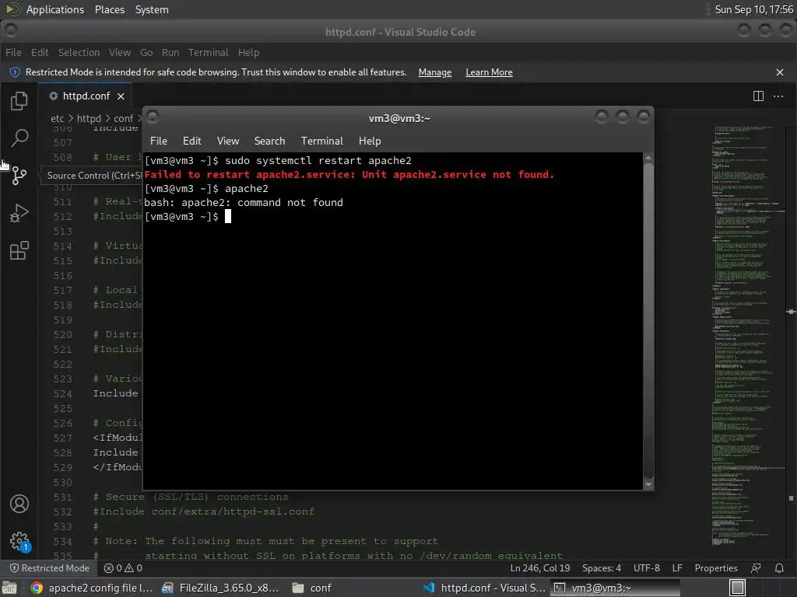Click line number 524 in the gutter
Viewport: 797px width, 597px height.
(x=62, y=393)
